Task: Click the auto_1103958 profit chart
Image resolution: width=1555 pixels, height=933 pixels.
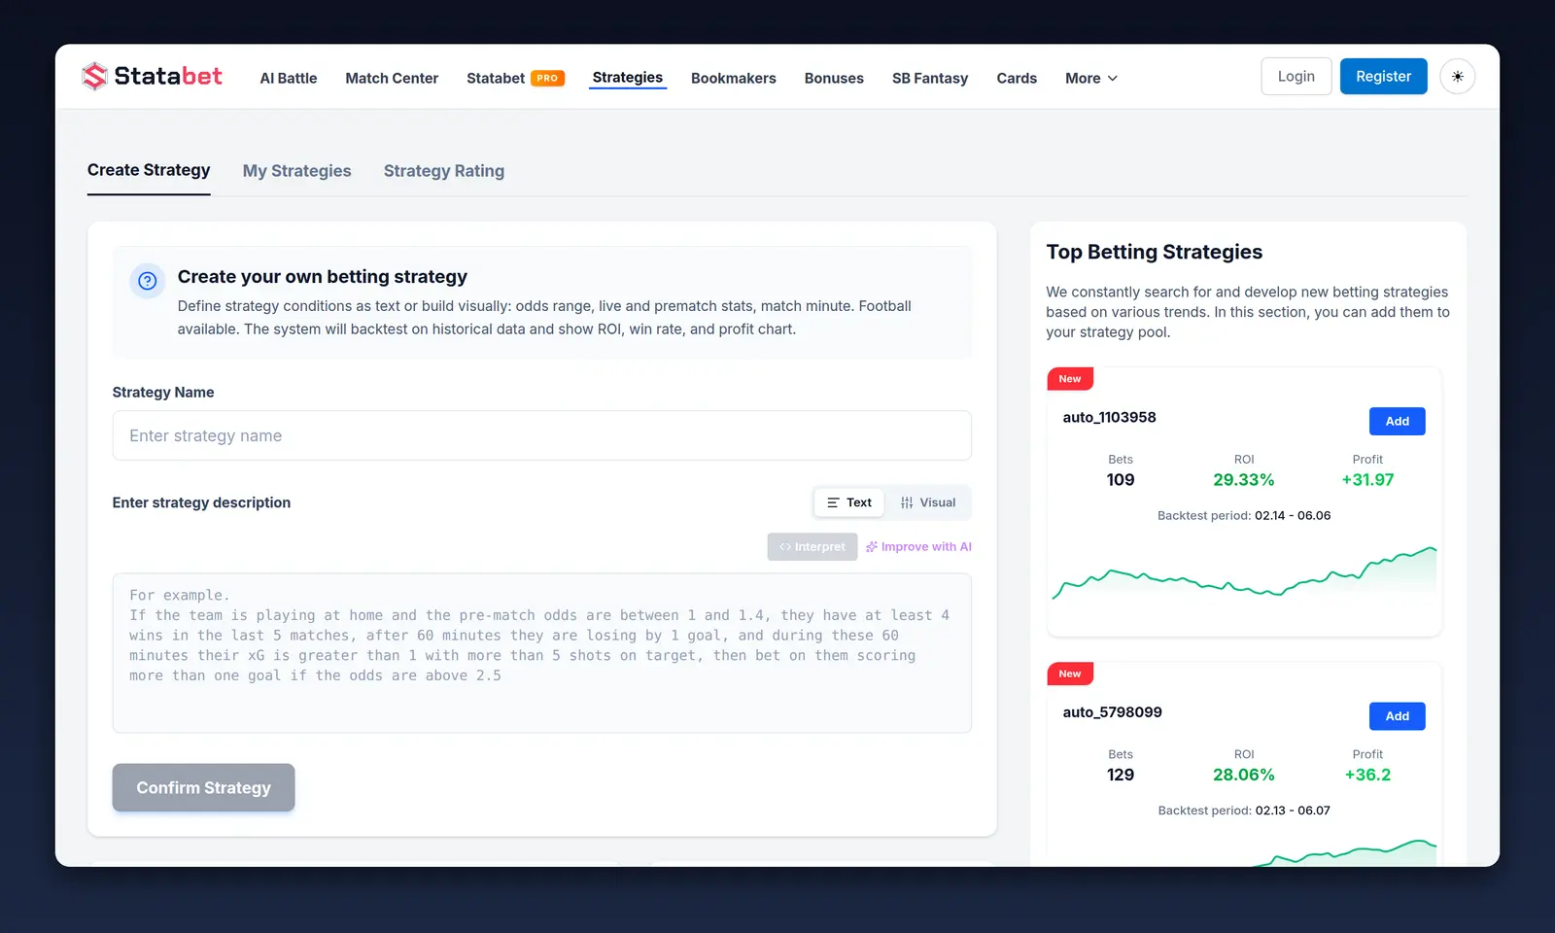Action: tap(1244, 575)
